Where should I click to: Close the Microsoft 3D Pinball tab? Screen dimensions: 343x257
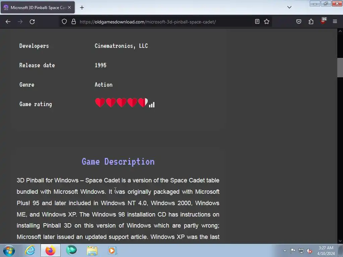[69, 7]
